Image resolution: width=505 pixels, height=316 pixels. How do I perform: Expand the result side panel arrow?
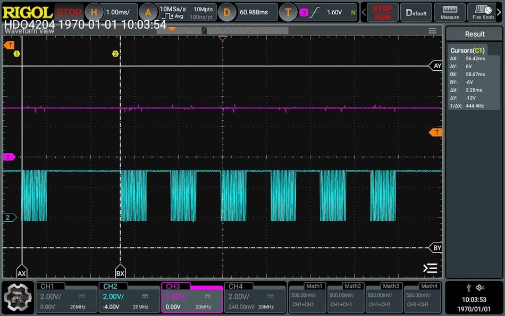coord(430,268)
